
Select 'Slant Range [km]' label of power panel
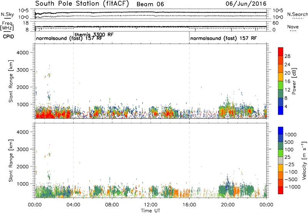click(x=11, y=81)
